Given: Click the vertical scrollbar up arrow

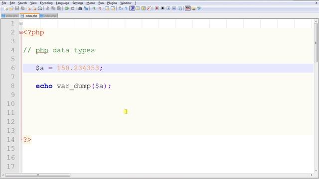Looking at the screenshot, I should point(316,21).
